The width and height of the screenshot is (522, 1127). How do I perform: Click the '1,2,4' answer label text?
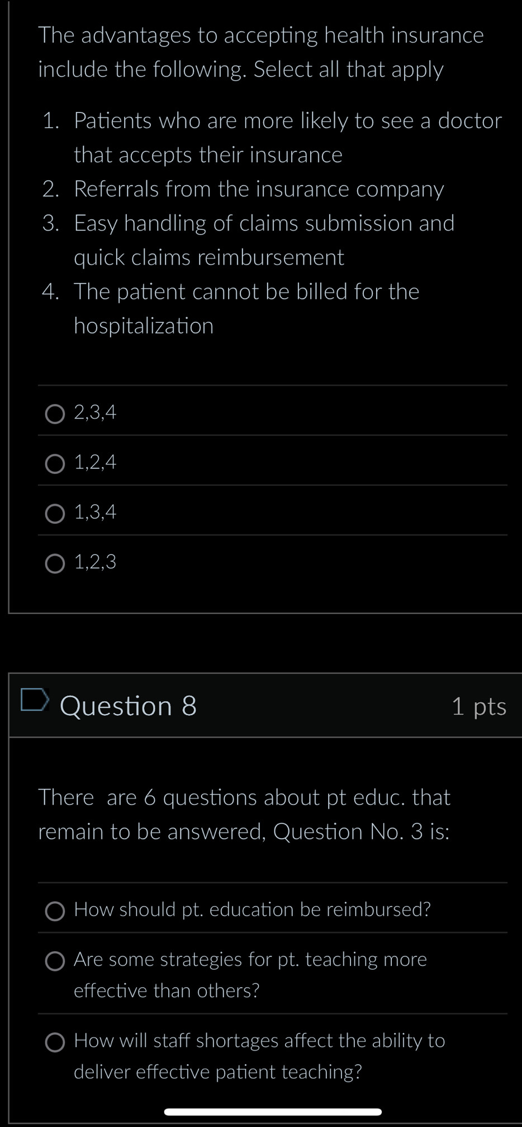95,462
